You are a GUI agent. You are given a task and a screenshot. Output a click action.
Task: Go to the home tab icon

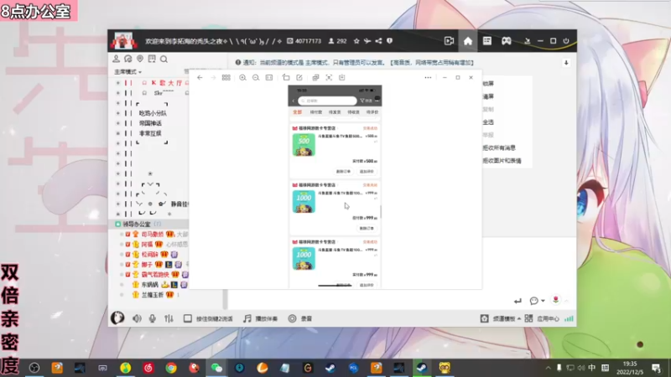(468, 41)
